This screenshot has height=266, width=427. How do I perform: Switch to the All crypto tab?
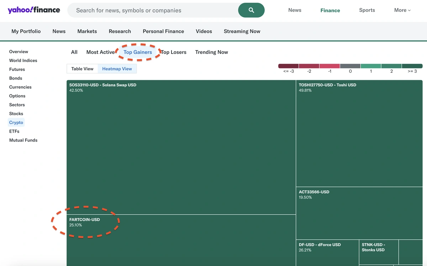74,52
